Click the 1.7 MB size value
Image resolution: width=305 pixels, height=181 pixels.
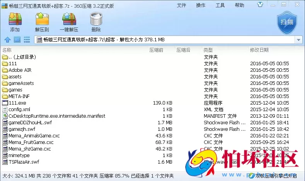point(165,123)
